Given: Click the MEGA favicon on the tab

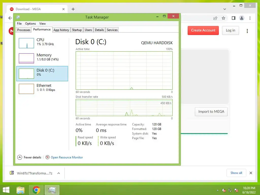Looking at the screenshot, I should pyautogui.click(x=12, y=9).
